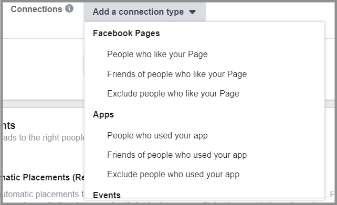Click the automatic placements description text
The height and width of the screenshot is (205, 337).
[43, 195]
